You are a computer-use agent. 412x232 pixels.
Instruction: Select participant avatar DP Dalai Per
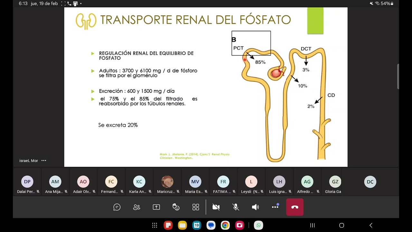click(x=27, y=182)
